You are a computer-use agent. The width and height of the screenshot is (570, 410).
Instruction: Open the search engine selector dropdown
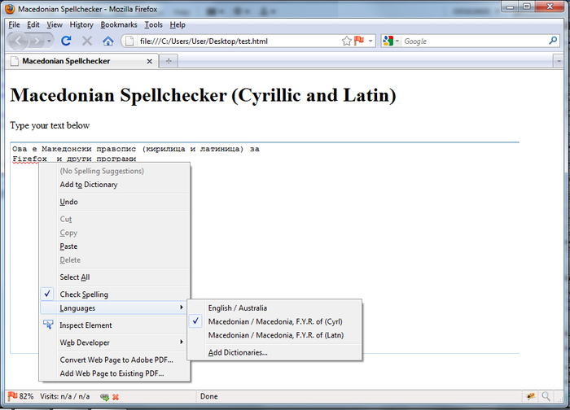click(397, 41)
